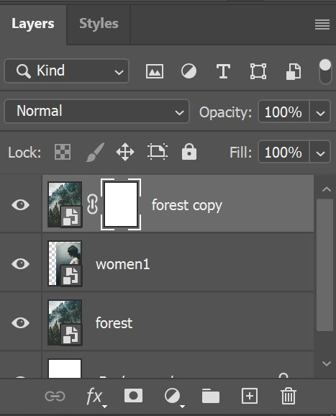Open the Fill slider dropdown arrow
336x416 pixels.
(x=320, y=152)
